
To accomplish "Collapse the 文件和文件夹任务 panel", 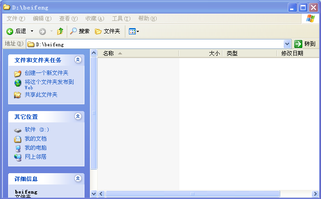I will point(78,60).
